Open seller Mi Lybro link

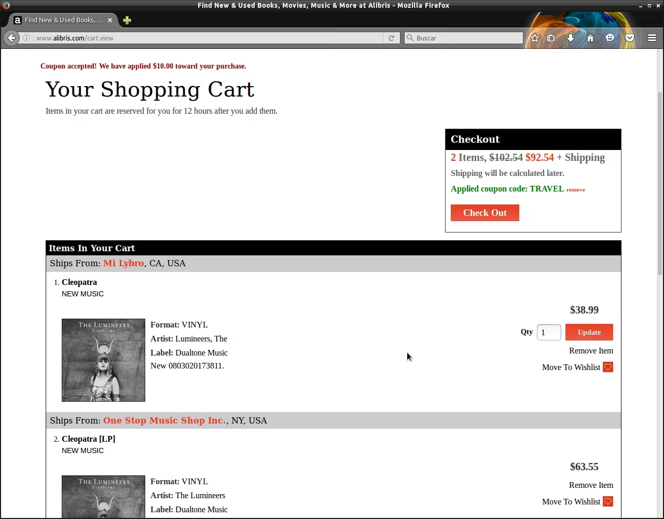[x=123, y=263]
